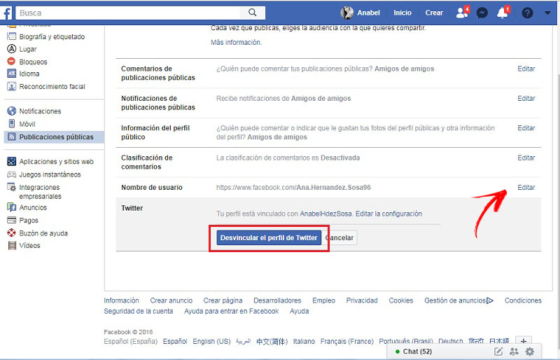This screenshot has width=560, height=360.
Task: Open Ayuda para entrar en Facebook
Action: pos(232,311)
